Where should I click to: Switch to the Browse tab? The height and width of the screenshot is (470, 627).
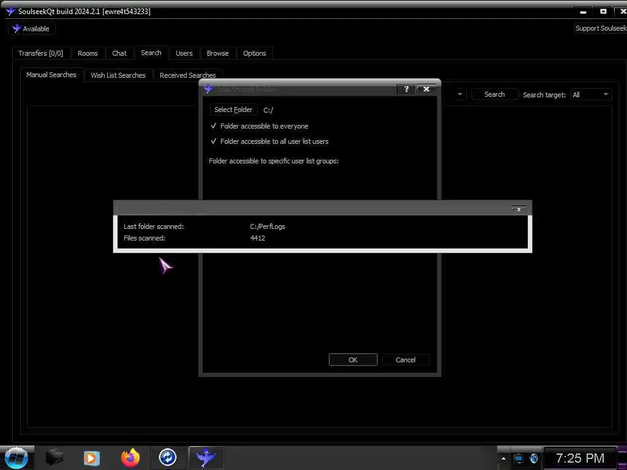point(217,53)
